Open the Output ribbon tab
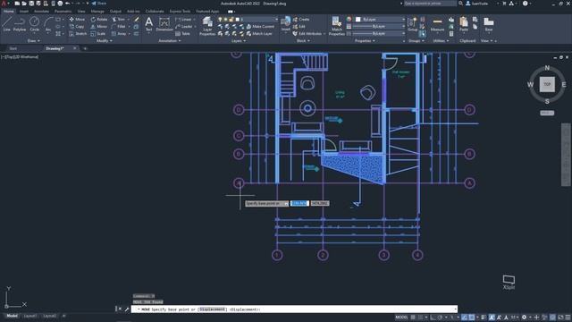This screenshot has width=572, height=322. [115, 12]
